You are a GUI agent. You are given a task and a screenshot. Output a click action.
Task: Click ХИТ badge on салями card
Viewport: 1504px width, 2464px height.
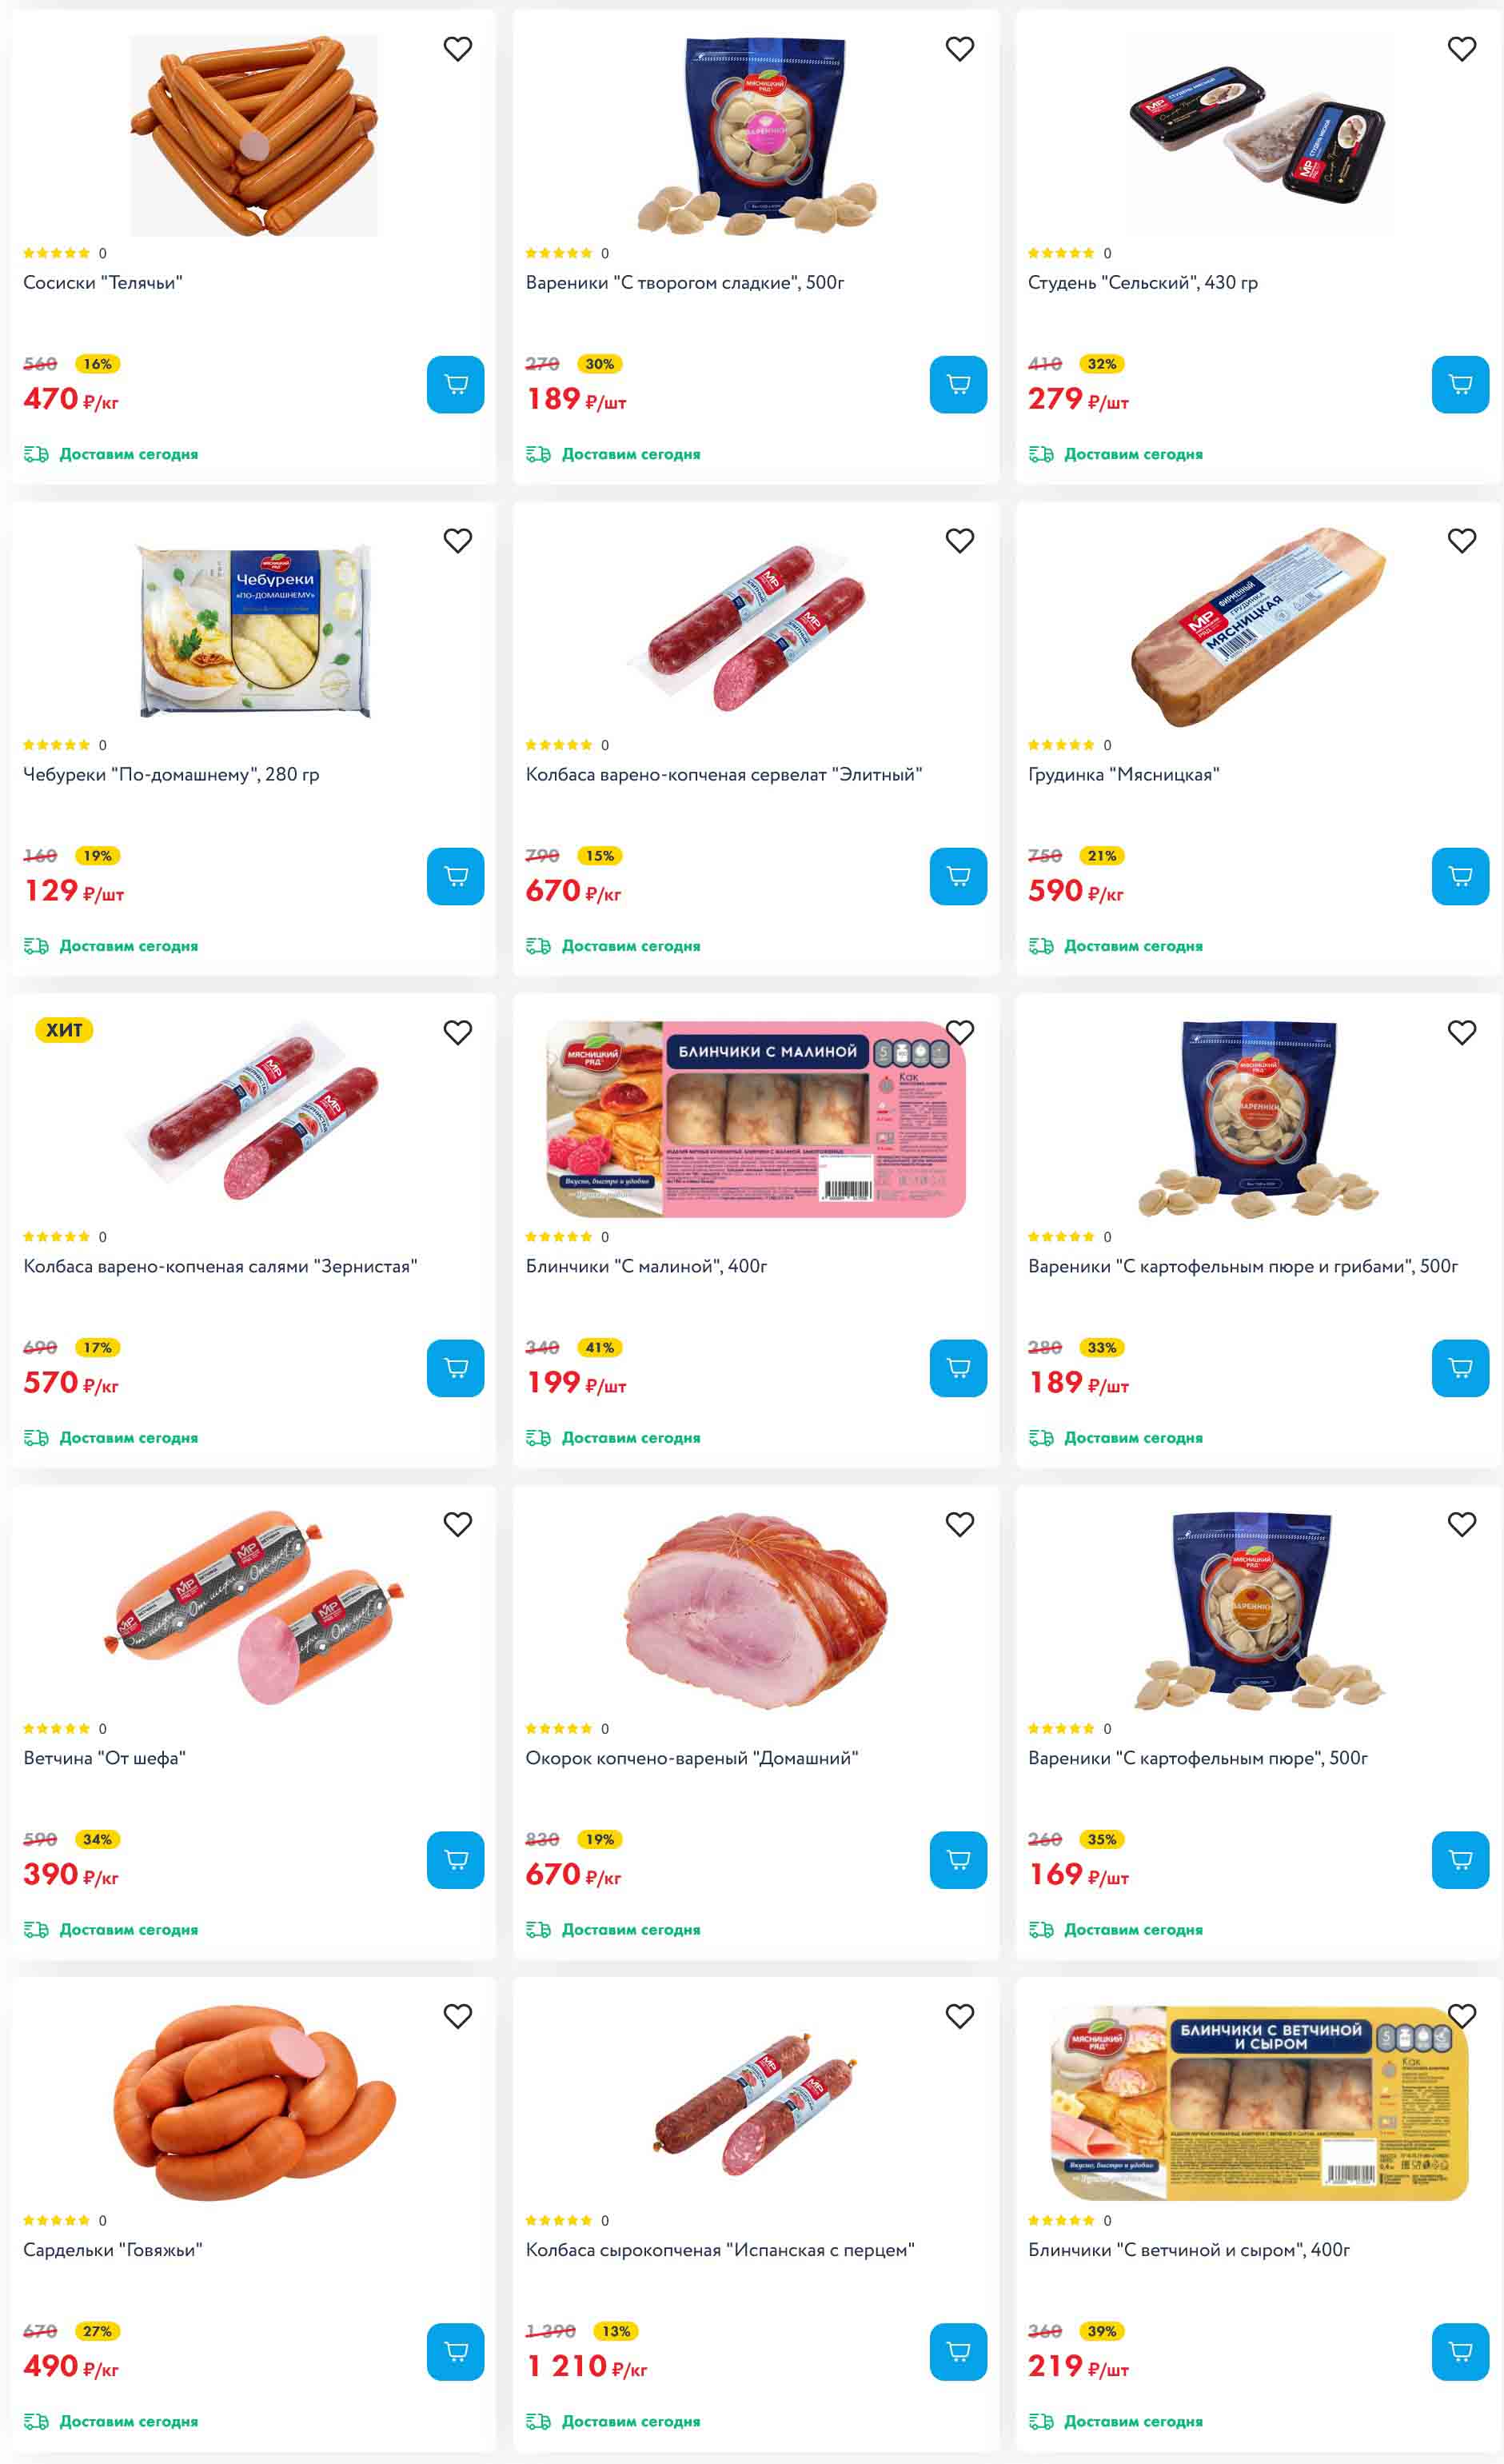(x=64, y=1030)
